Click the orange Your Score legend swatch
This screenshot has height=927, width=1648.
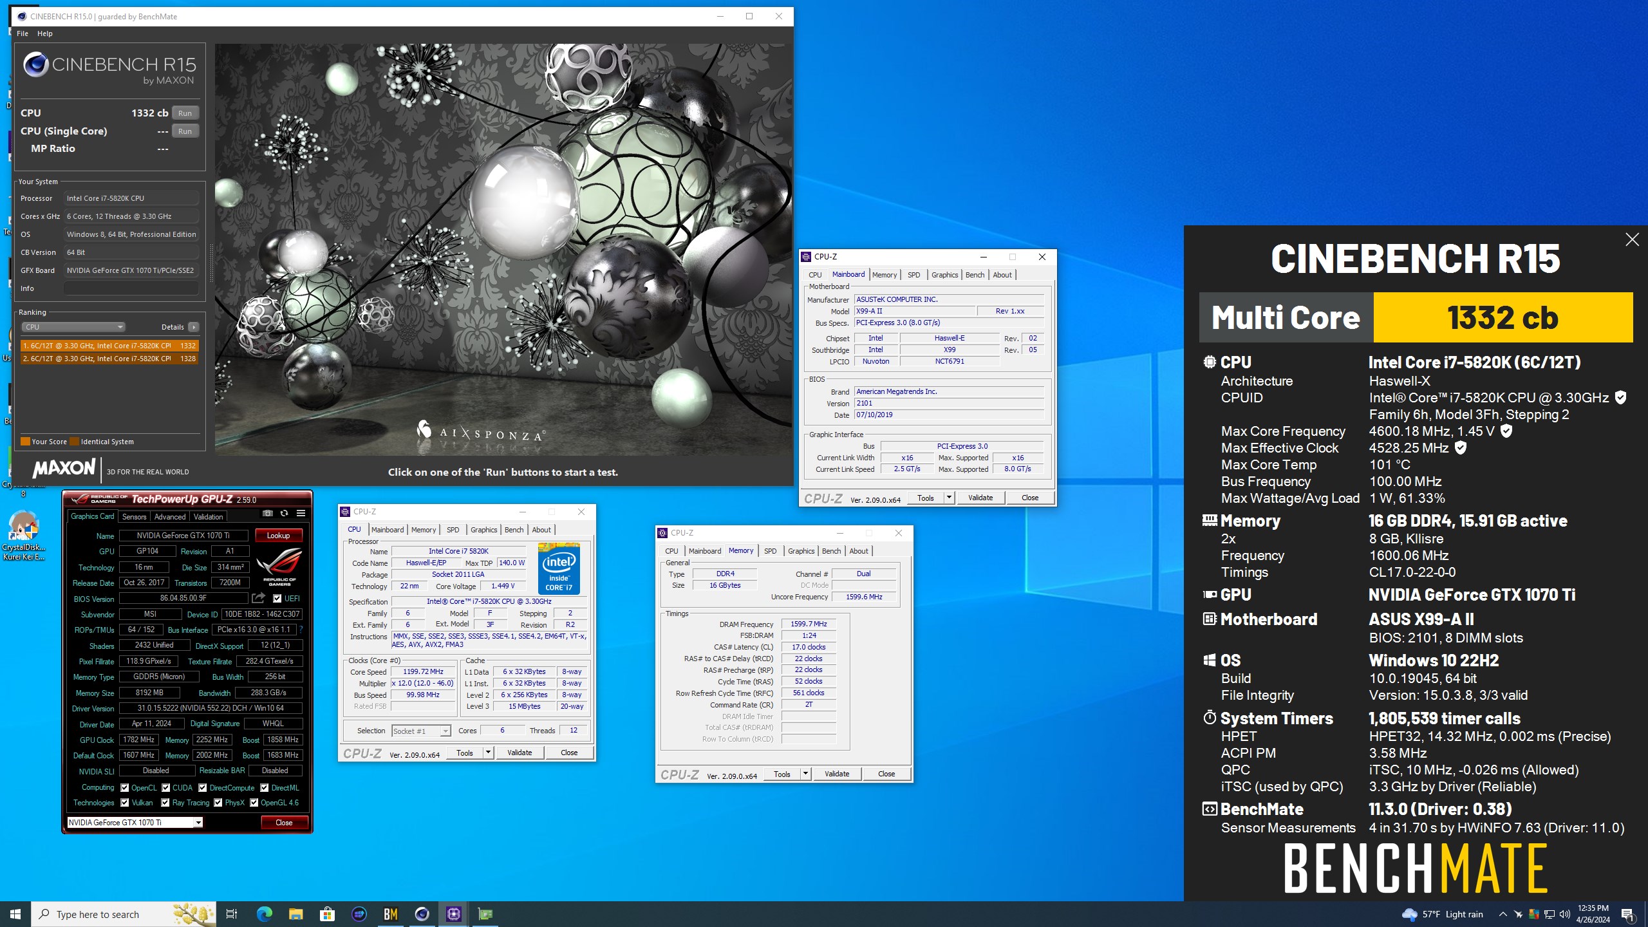pos(26,442)
